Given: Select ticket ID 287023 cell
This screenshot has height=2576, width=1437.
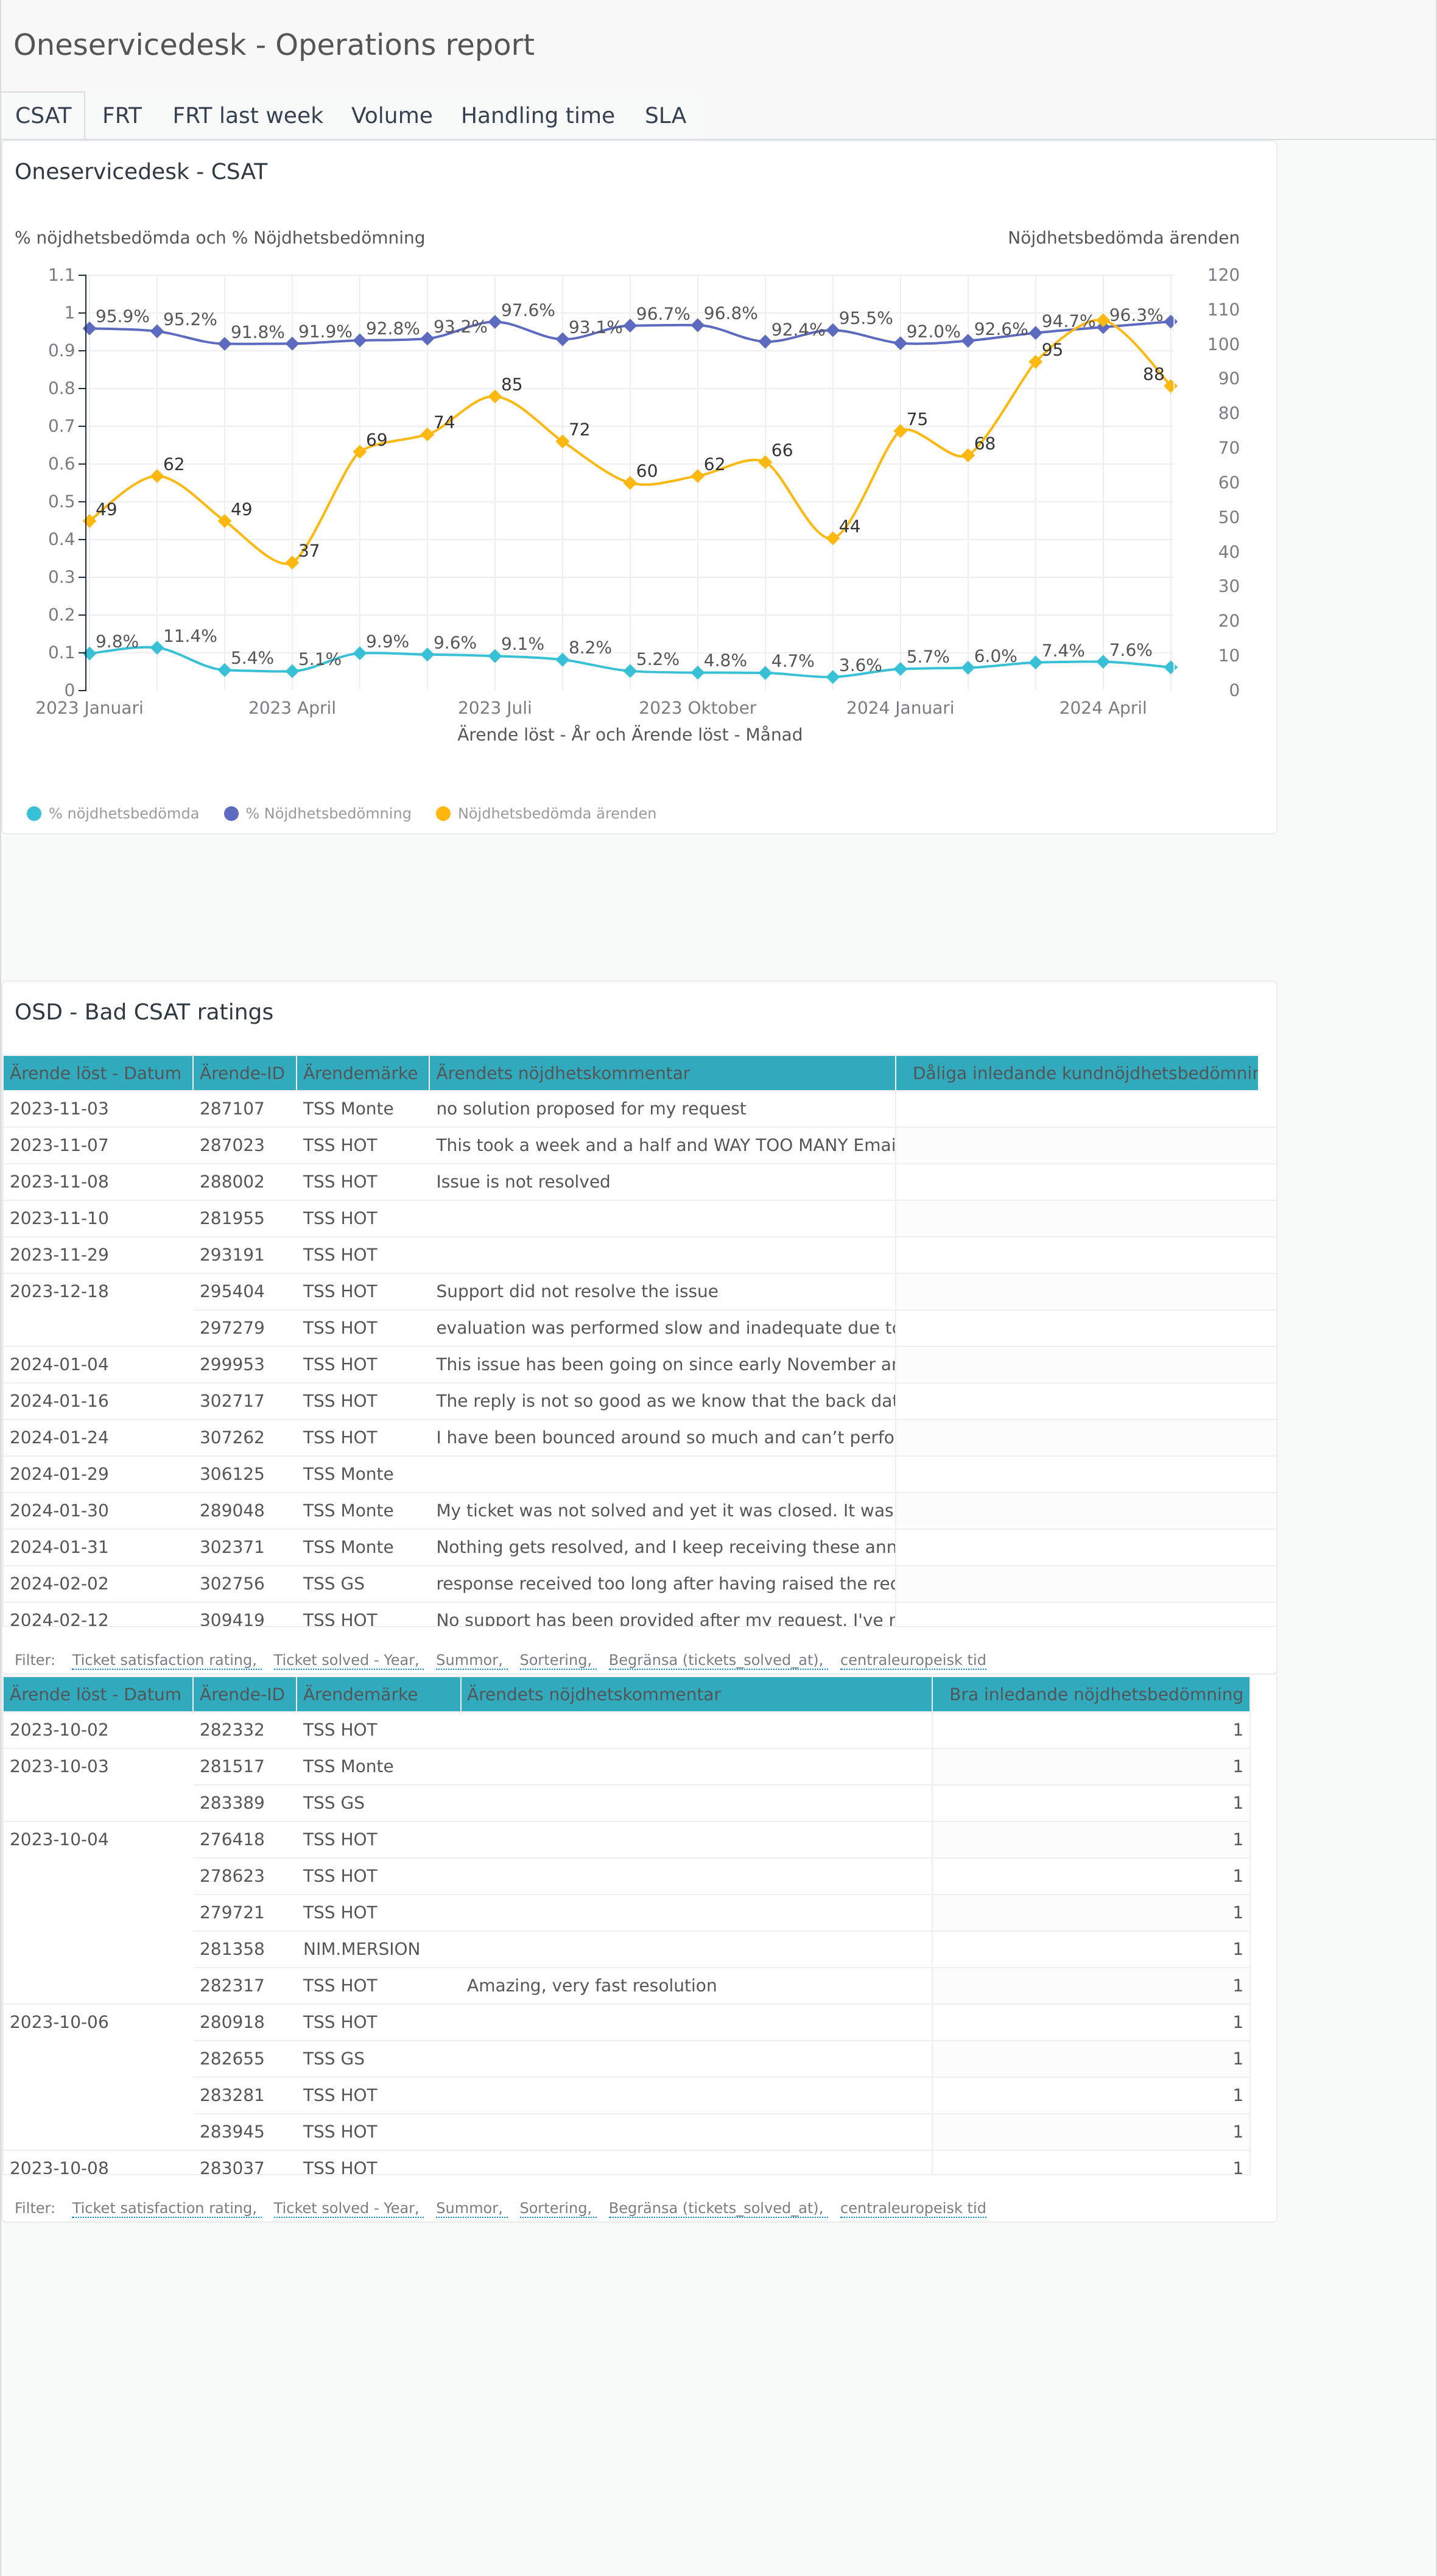Looking at the screenshot, I should point(244,1145).
